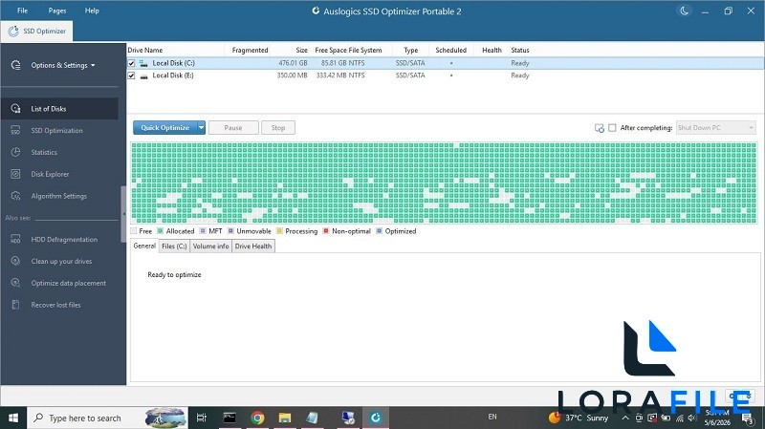Click the Status column header
Viewport: 765px width, 429px height.
(x=520, y=50)
